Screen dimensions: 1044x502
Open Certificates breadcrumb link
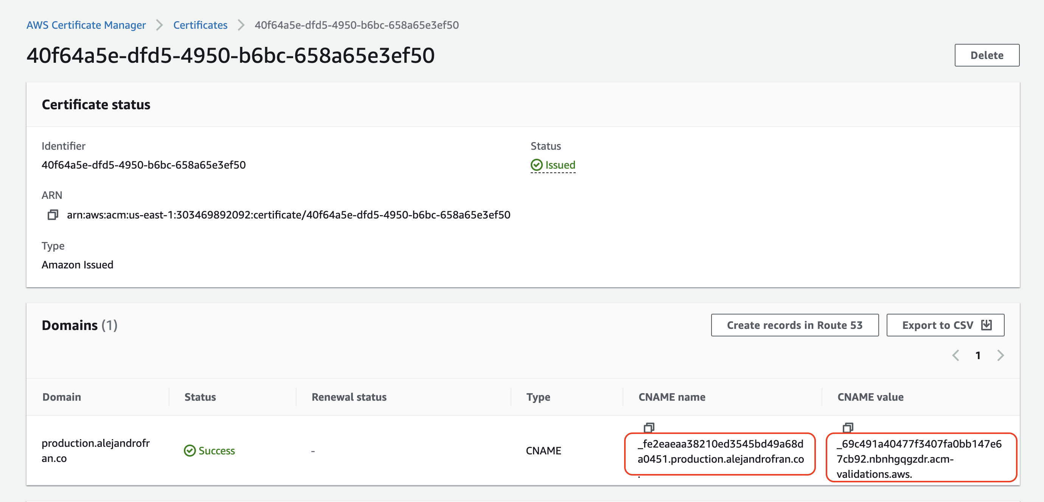[200, 25]
